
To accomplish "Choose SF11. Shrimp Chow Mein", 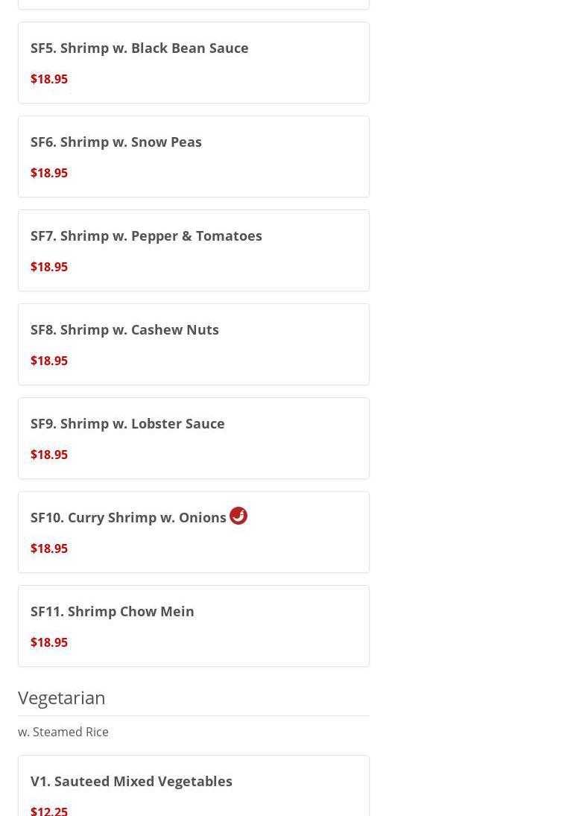I will [113, 611].
